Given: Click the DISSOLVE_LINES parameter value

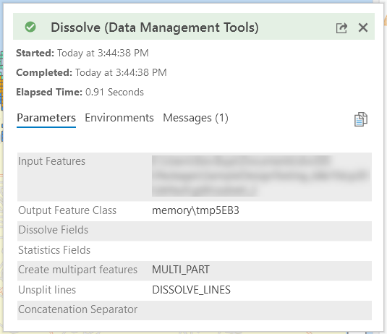Looking at the screenshot, I should (191, 290).
